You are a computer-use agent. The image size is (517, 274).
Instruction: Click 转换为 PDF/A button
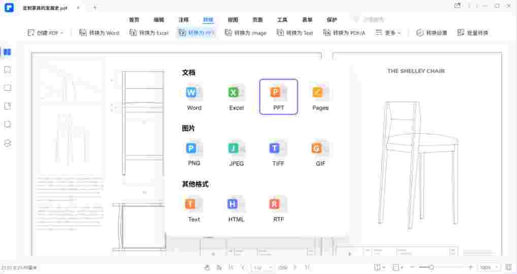[344, 32]
